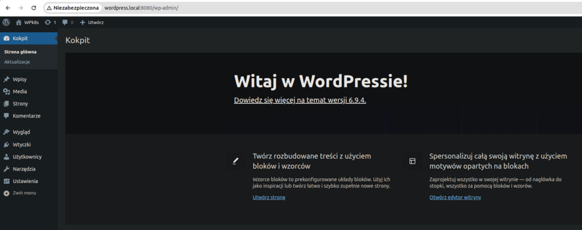
Task: Click the Wpisy pin icon in sidebar
Action: coord(6,79)
